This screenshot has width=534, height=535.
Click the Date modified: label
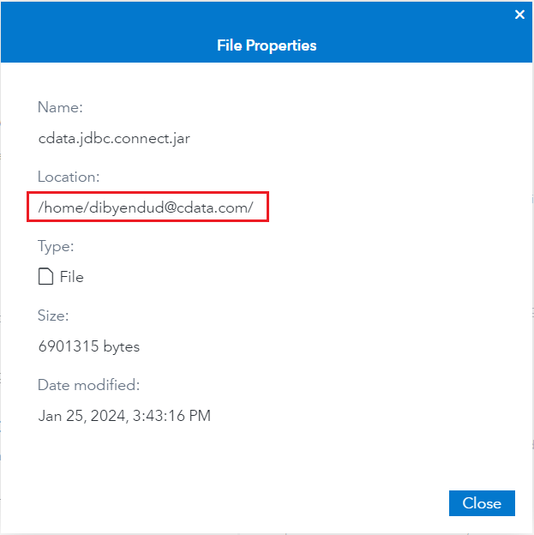[89, 385]
